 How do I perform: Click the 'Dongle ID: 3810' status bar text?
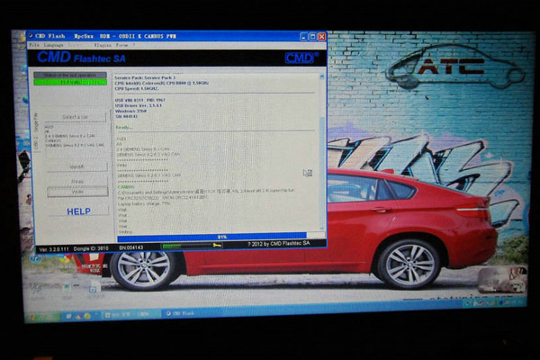pos(91,248)
